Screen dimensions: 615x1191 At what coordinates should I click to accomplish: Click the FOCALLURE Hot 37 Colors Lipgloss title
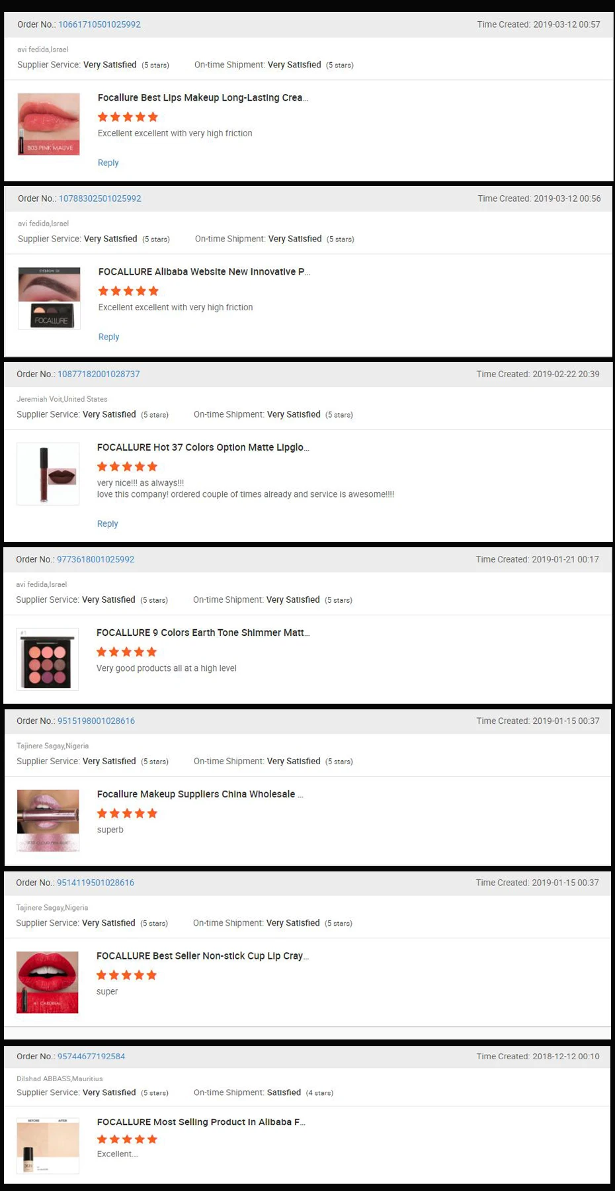tap(203, 447)
